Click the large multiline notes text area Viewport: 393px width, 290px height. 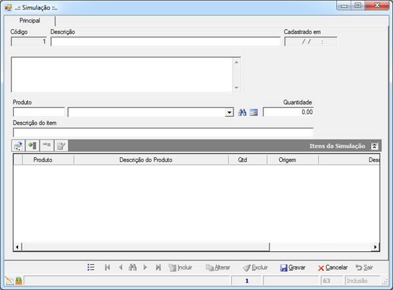coord(122,75)
